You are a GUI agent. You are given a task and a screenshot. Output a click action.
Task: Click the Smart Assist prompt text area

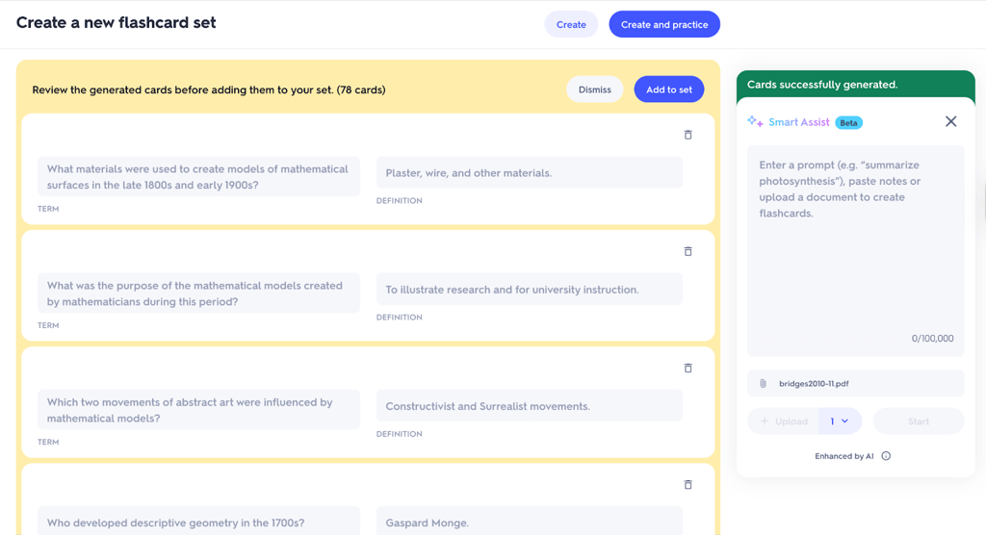pos(855,251)
